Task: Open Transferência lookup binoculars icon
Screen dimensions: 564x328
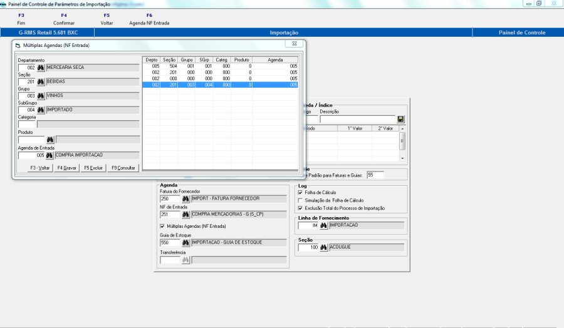Action: 185,260
